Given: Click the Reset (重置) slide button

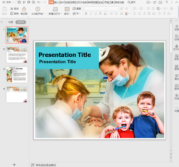Looking at the screenshot, I should pos(77,8).
